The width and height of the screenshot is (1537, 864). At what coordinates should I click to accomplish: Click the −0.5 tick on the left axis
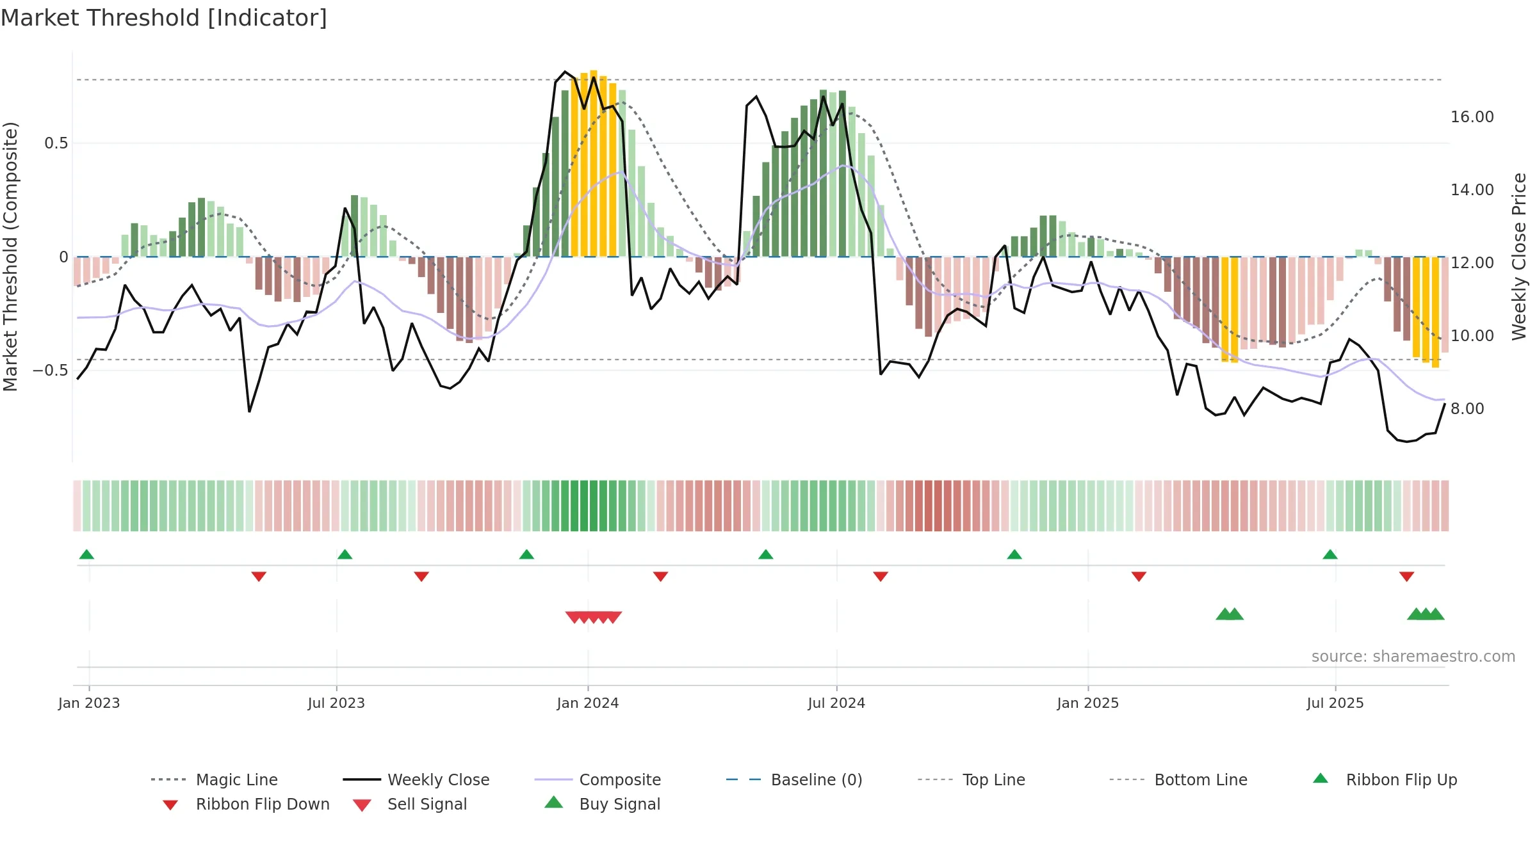(51, 370)
